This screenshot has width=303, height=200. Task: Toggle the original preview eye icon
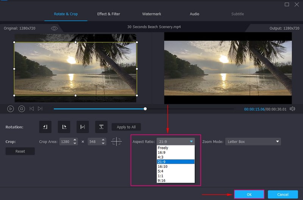tap(54, 28)
